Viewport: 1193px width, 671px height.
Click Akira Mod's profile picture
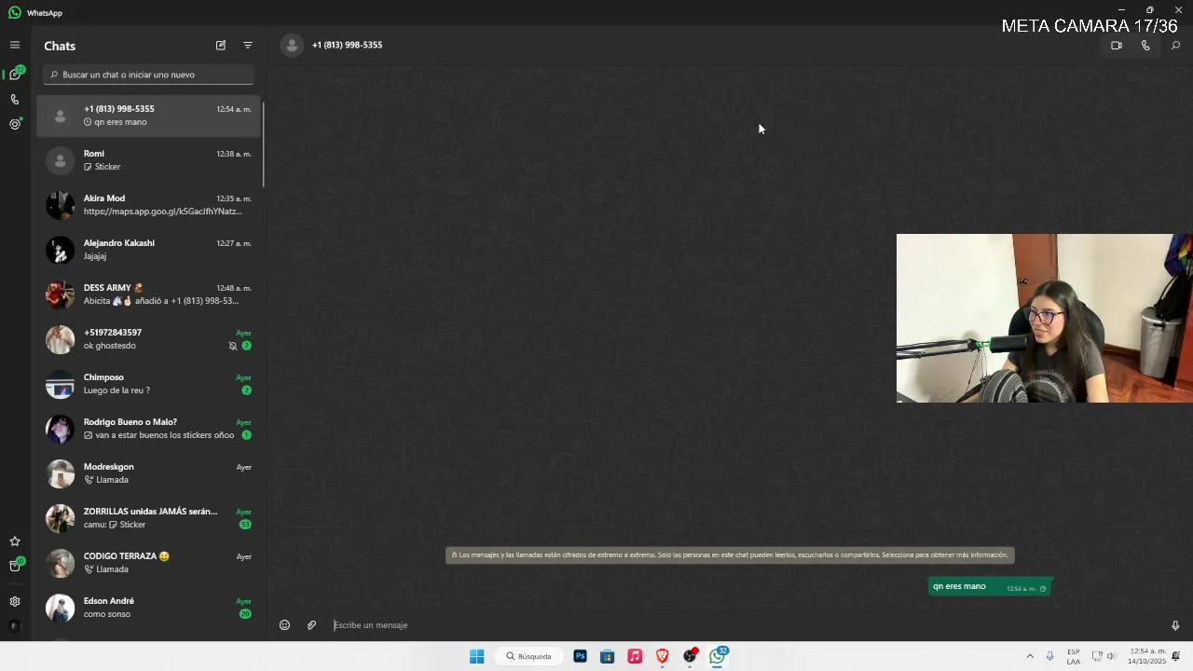61,205
